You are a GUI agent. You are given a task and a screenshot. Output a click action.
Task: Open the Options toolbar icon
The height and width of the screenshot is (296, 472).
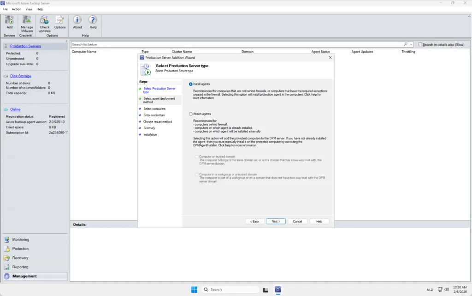(60, 21)
